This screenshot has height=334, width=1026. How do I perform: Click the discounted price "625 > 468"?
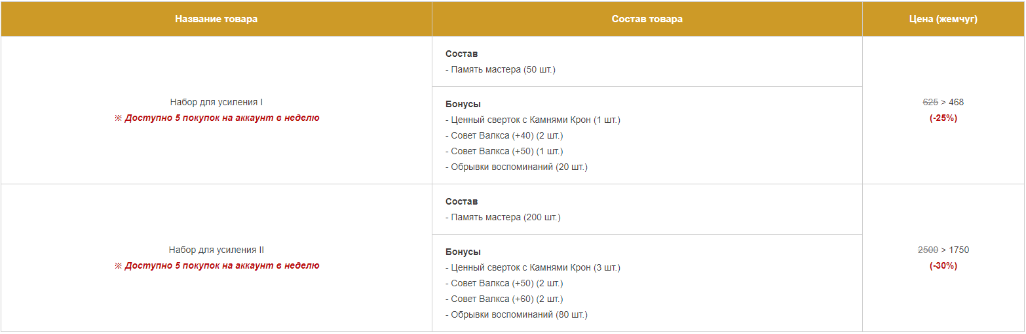[x=943, y=102]
